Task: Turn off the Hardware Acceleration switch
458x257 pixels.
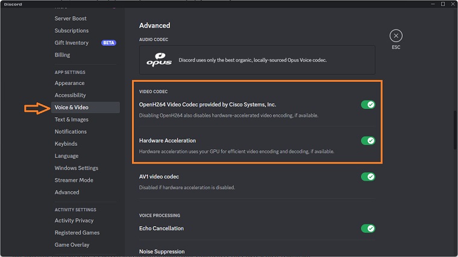Action: (368, 141)
